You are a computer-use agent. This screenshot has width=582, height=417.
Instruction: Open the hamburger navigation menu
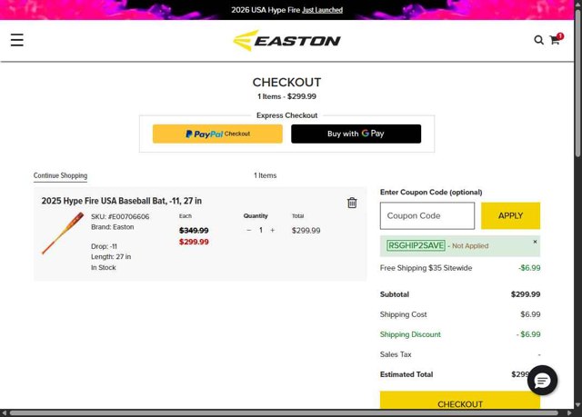click(17, 40)
